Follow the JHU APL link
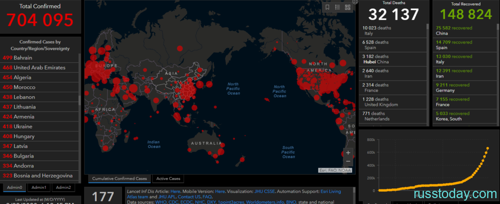Image resolution: width=500 pixels, height=204 pixels. 167,197
